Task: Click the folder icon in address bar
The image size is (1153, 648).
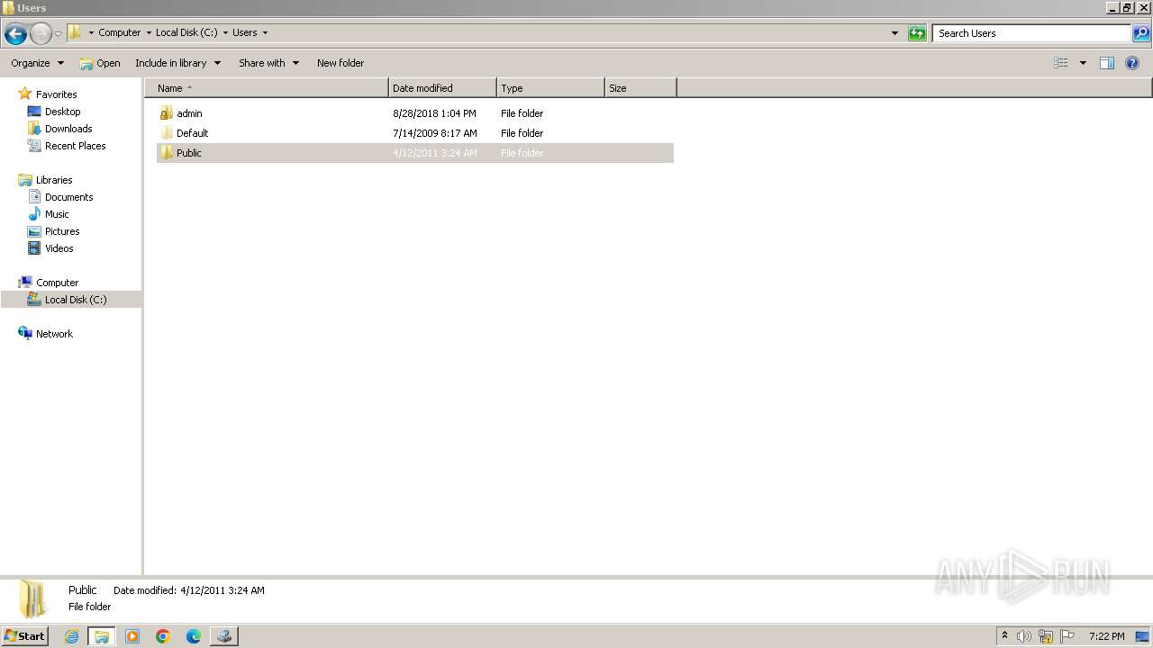Action: pos(75,32)
